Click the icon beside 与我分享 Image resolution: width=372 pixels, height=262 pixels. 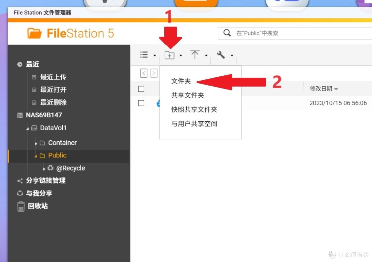pos(20,193)
